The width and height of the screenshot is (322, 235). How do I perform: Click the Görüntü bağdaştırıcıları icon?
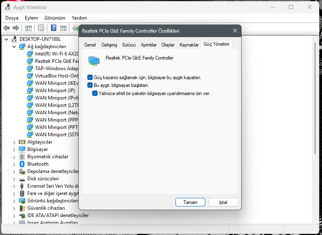pos(22,201)
